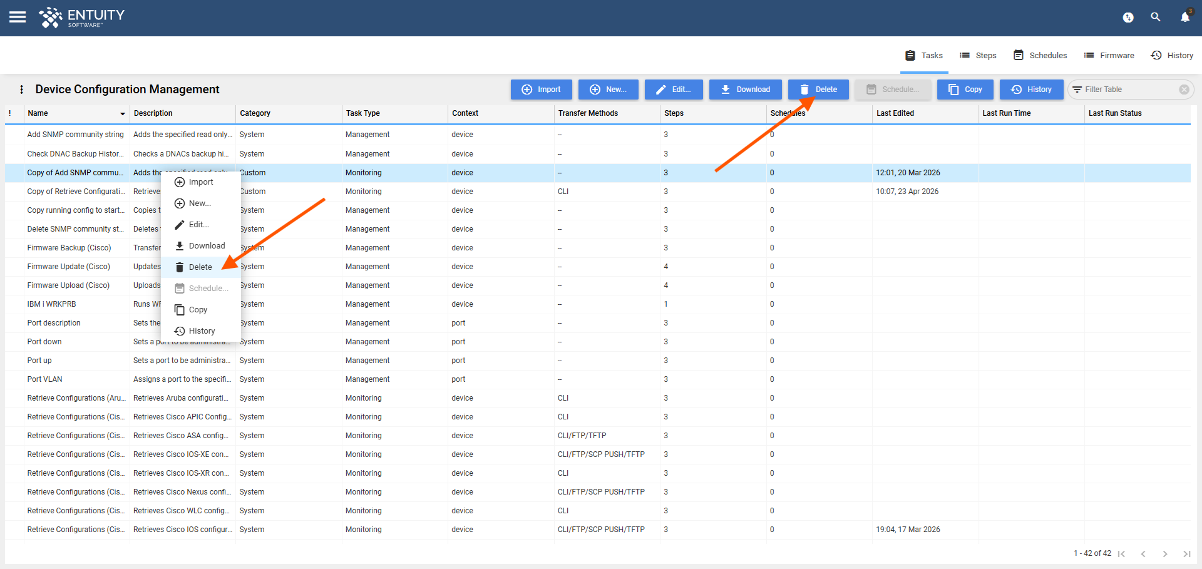The height and width of the screenshot is (569, 1202).
Task: Focus the Filter Table input
Action: click(x=1130, y=90)
